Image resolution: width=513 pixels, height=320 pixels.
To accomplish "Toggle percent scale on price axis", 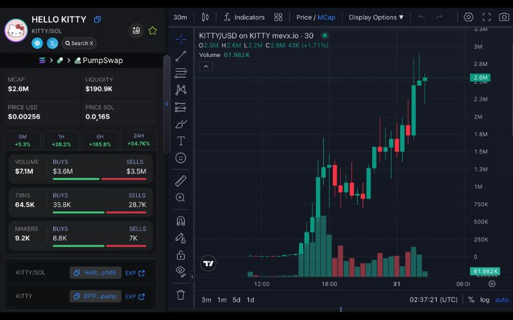I will pos(471,300).
